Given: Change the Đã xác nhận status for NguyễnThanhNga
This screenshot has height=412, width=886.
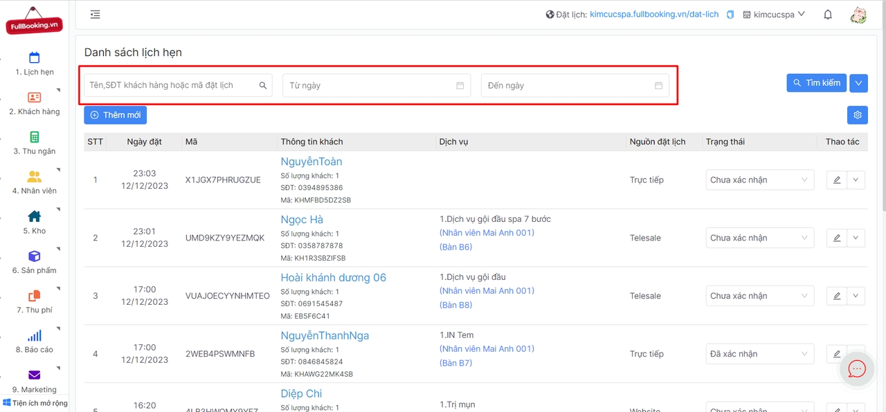Looking at the screenshot, I should pos(759,354).
